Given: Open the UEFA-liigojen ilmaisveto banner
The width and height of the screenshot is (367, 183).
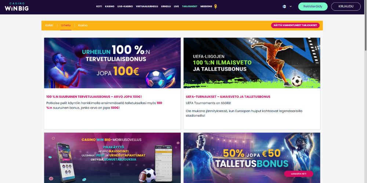Looking at the screenshot, I should tap(252, 63).
